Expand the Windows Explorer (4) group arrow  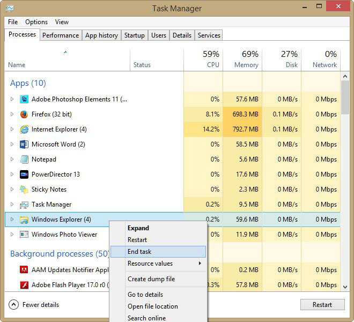click(x=12, y=219)
